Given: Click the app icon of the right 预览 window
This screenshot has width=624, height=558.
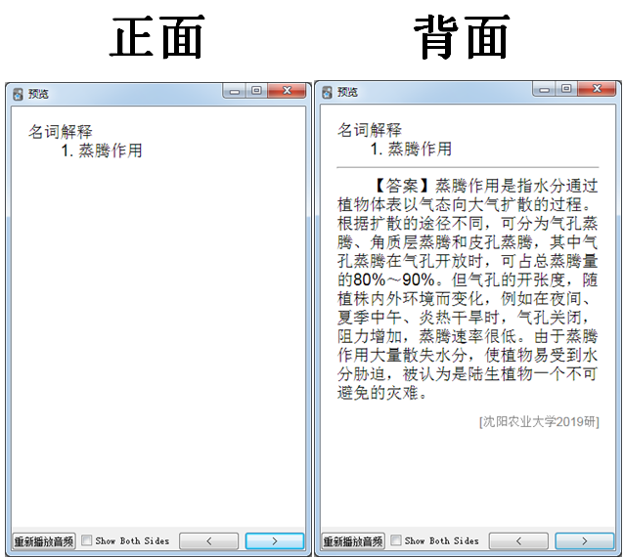Looking at the screenshot, I should [327, 92].
